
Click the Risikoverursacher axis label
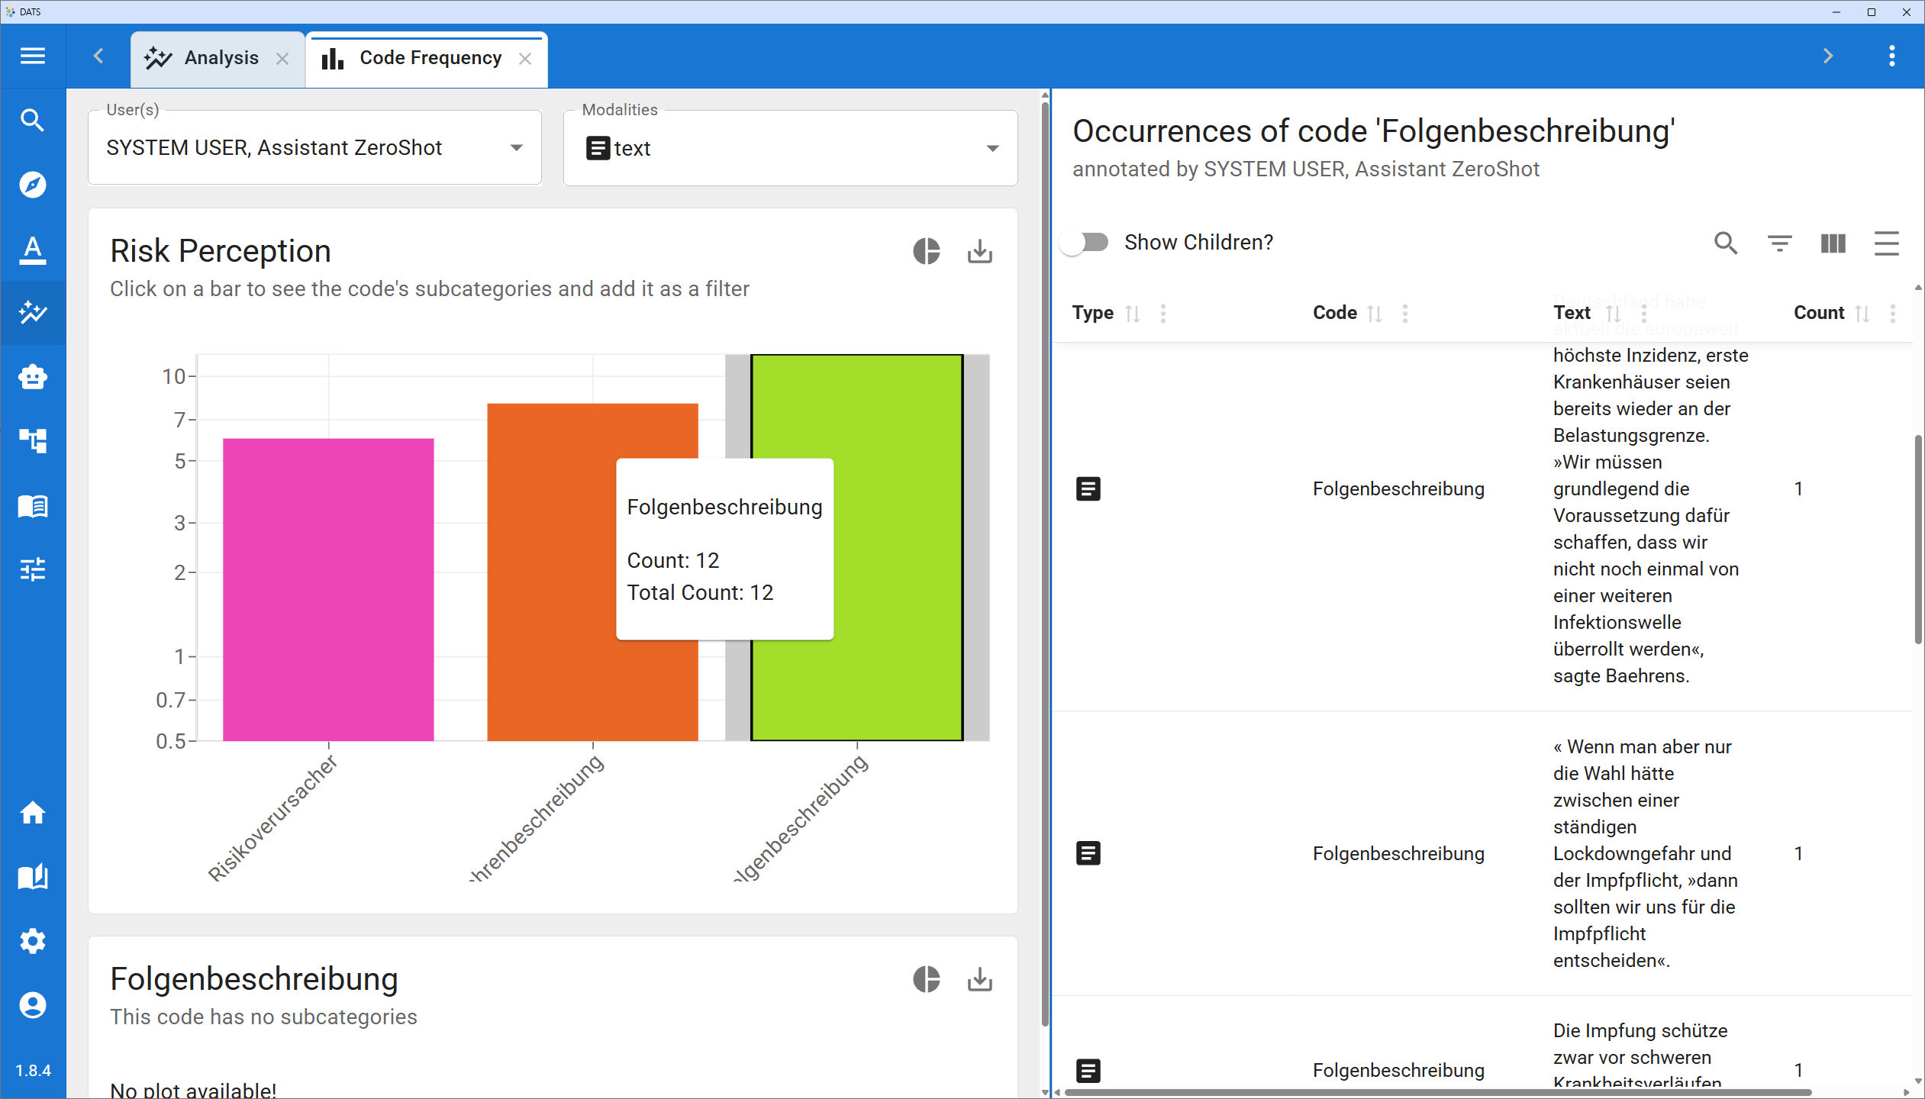(x=272, y=818)
